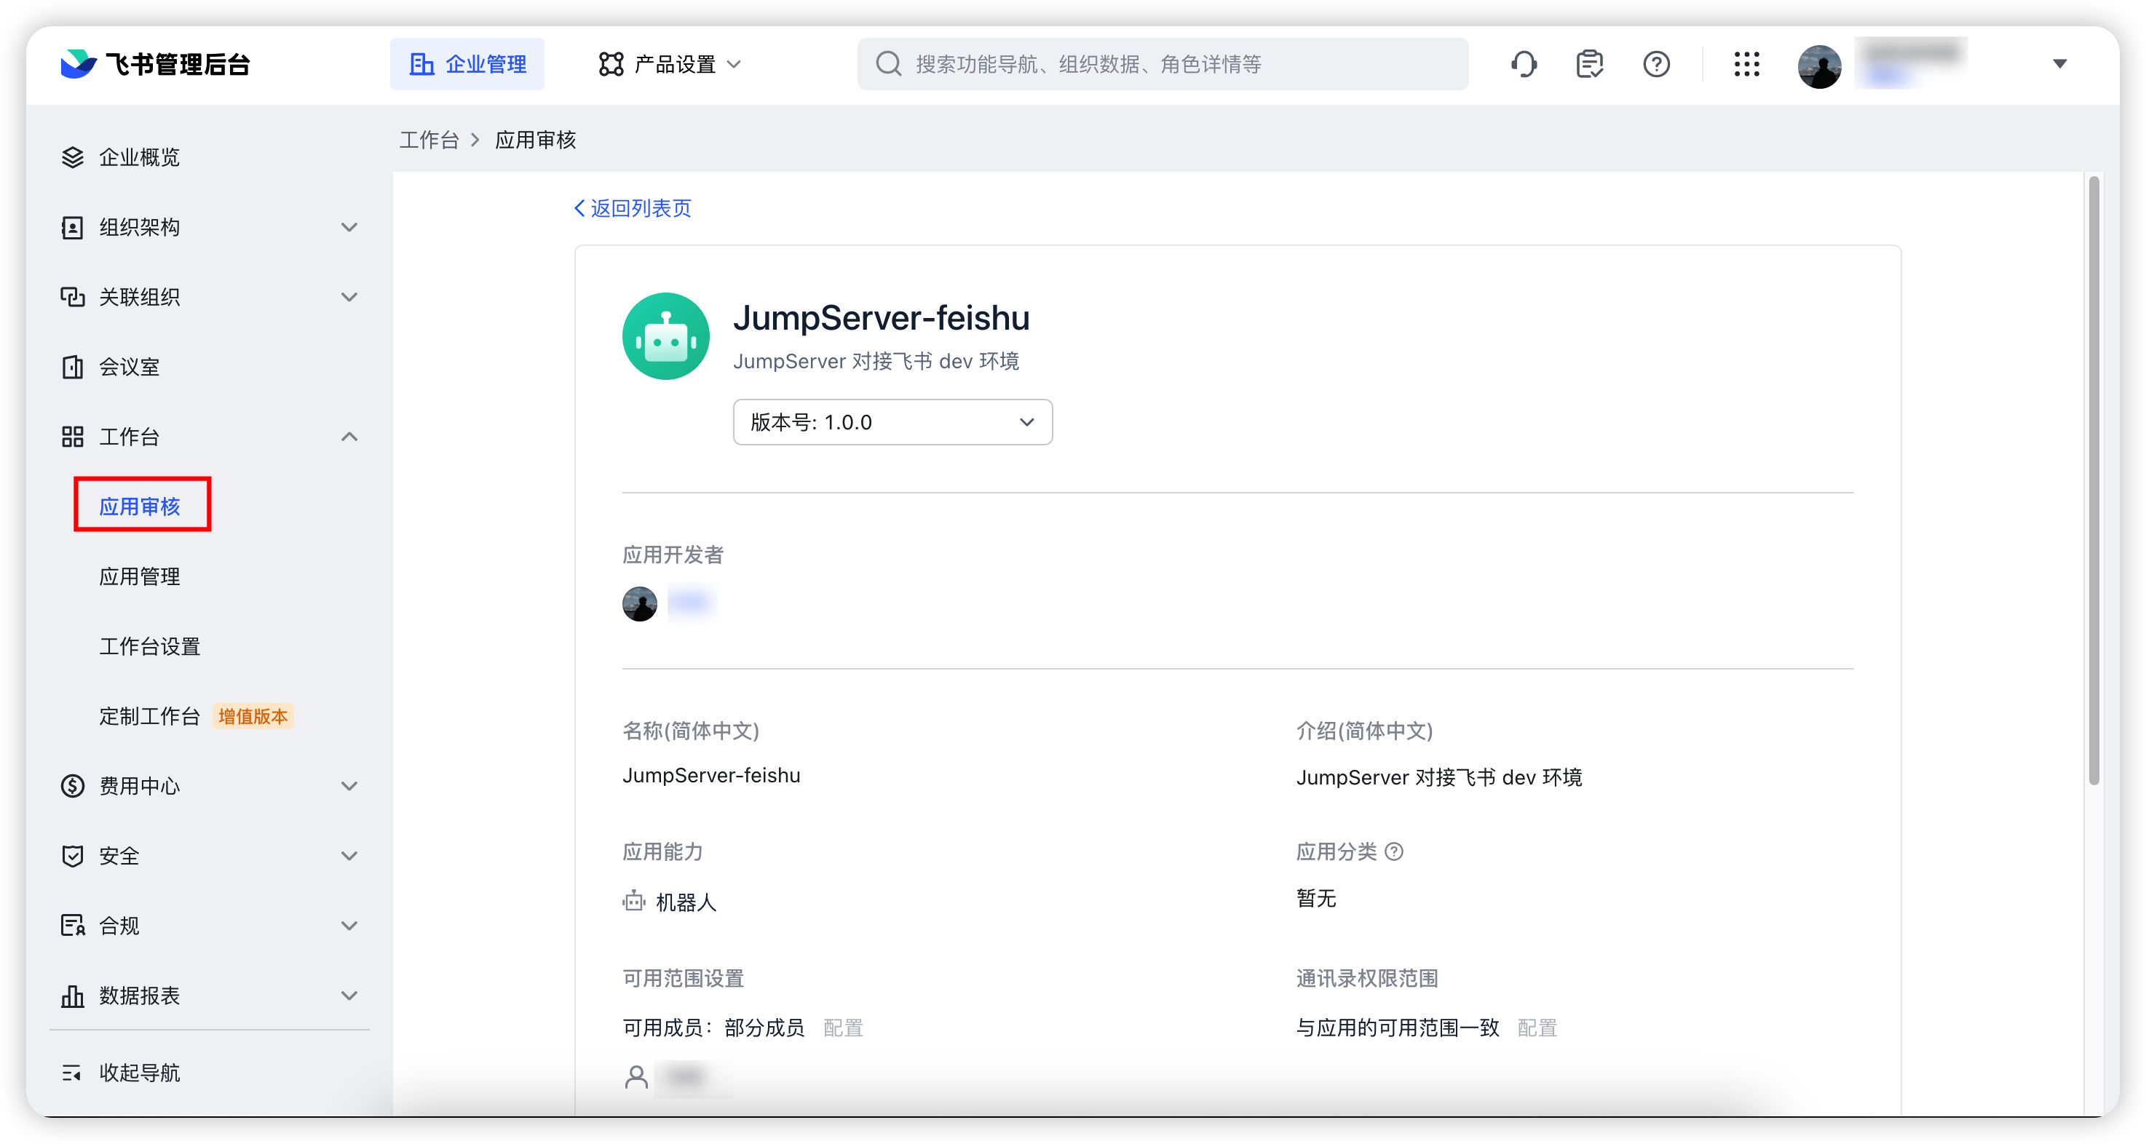Click the 返回列表页 back link
This screenshot has width=2146, height=1144.
coord(633,208)
